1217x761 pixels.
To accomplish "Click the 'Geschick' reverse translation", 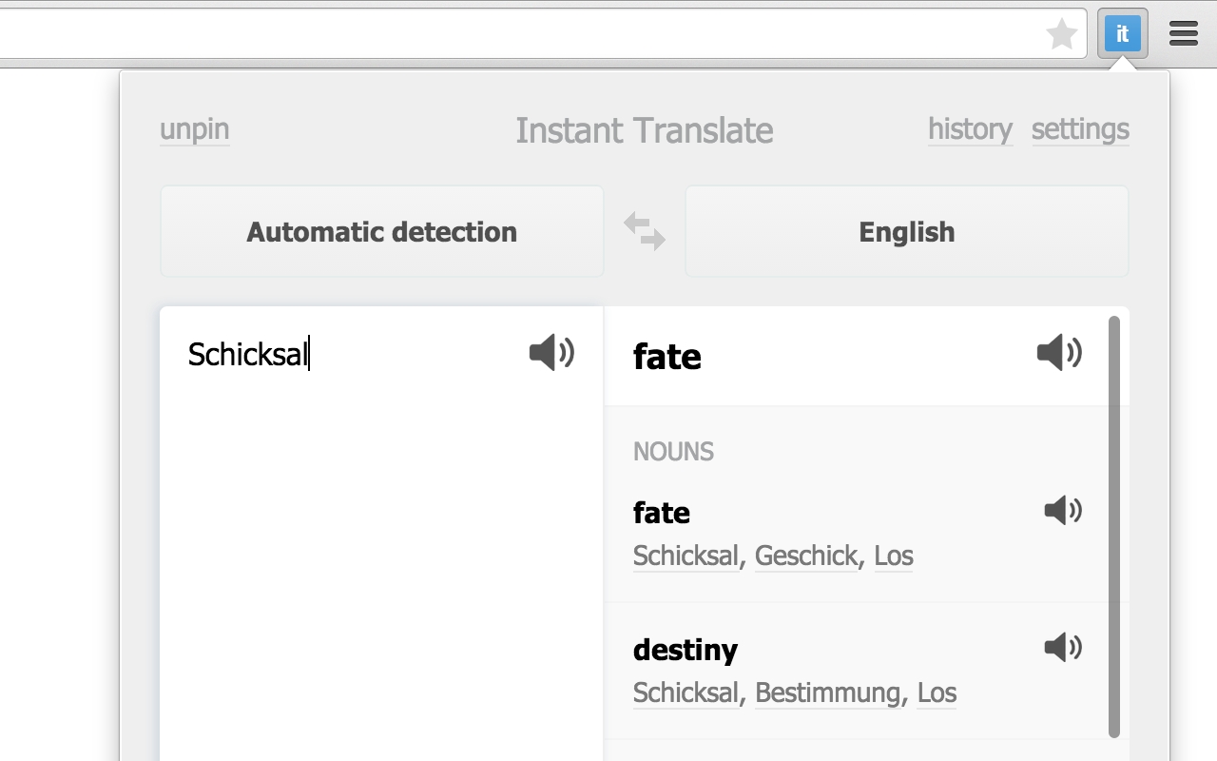I will tap(806, 556).
